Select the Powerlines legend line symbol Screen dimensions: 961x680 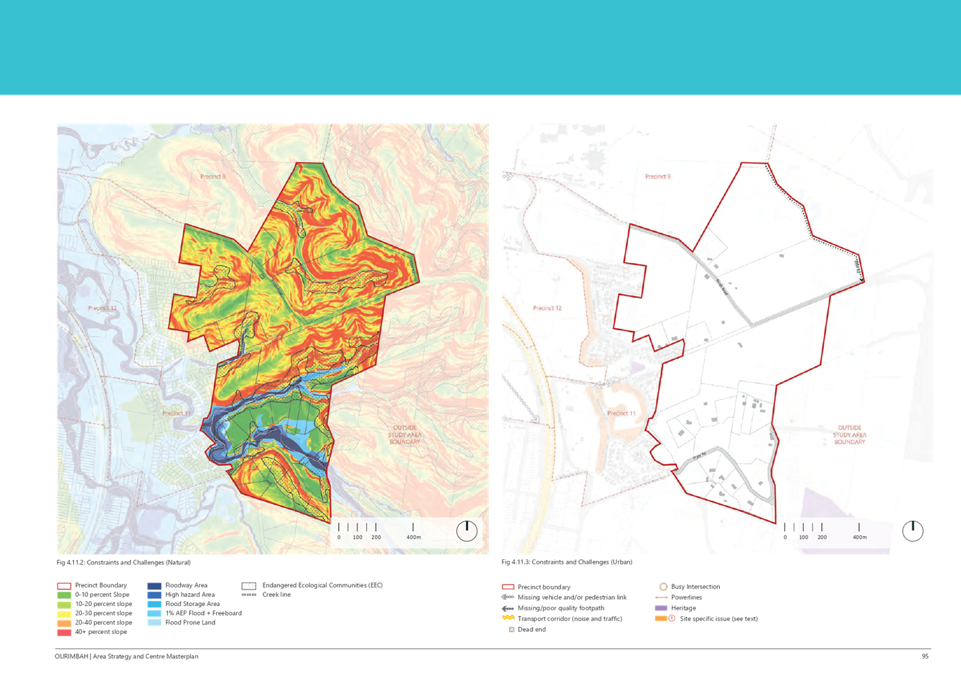(x=662, y=597)
